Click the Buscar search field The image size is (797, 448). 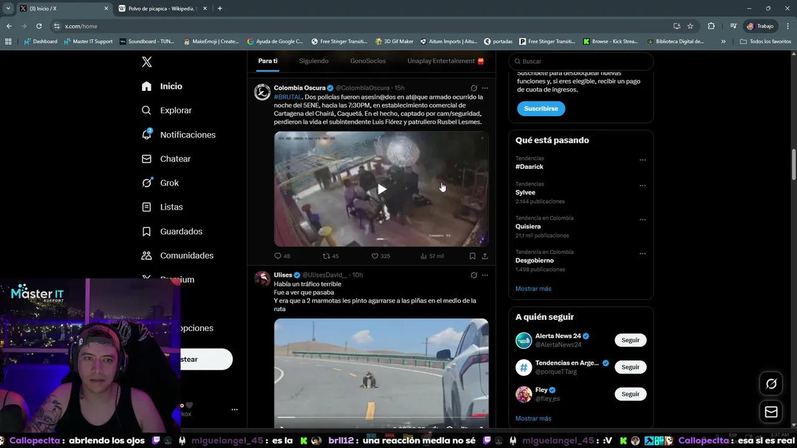click(581, 62)
